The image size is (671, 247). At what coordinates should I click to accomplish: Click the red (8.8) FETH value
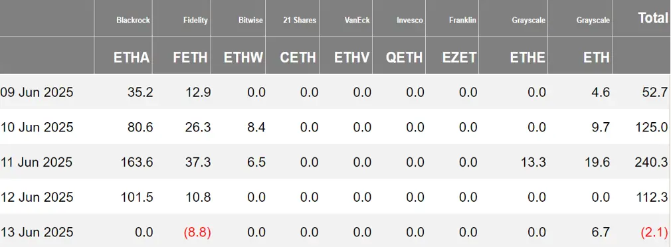[x=197, y=232]
